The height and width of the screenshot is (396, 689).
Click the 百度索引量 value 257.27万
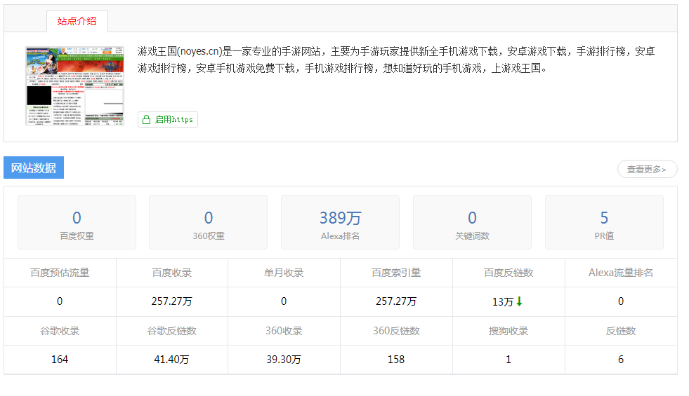click(396, 301)
